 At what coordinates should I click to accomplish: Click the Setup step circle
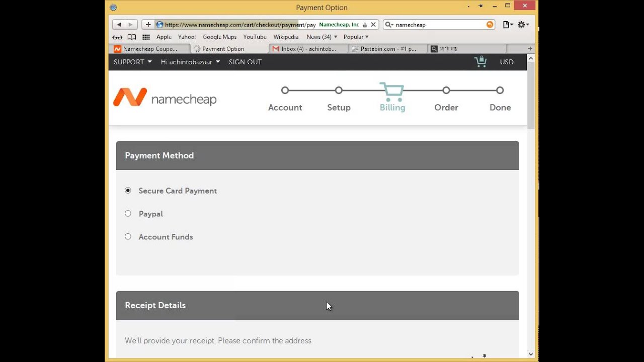[x=339, y=90]
